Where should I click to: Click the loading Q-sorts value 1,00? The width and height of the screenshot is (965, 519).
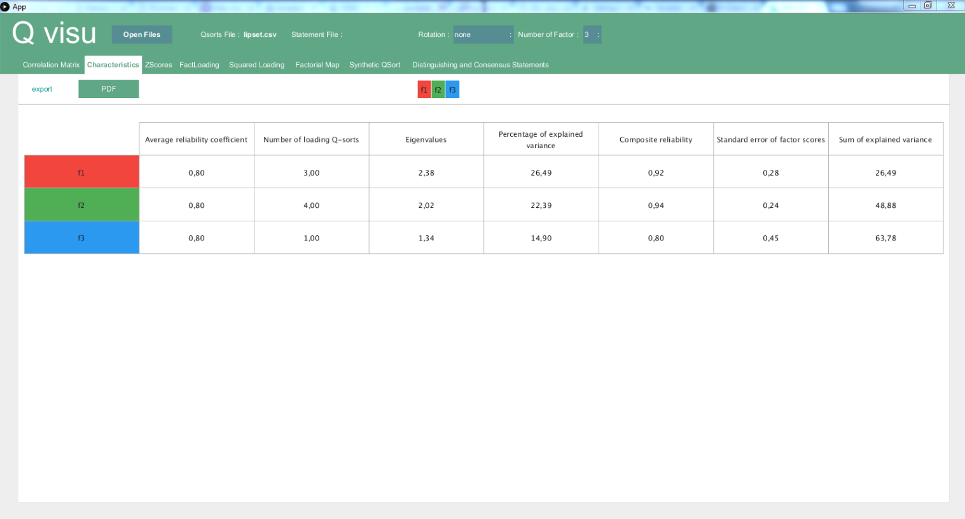click(x=312, y=238)
